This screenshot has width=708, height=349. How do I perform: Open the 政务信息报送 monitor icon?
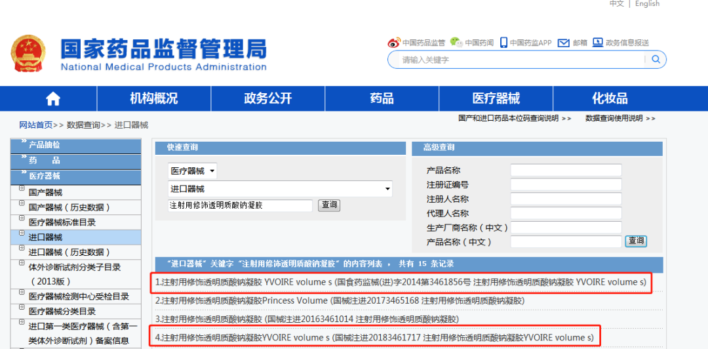coord(598,43)
